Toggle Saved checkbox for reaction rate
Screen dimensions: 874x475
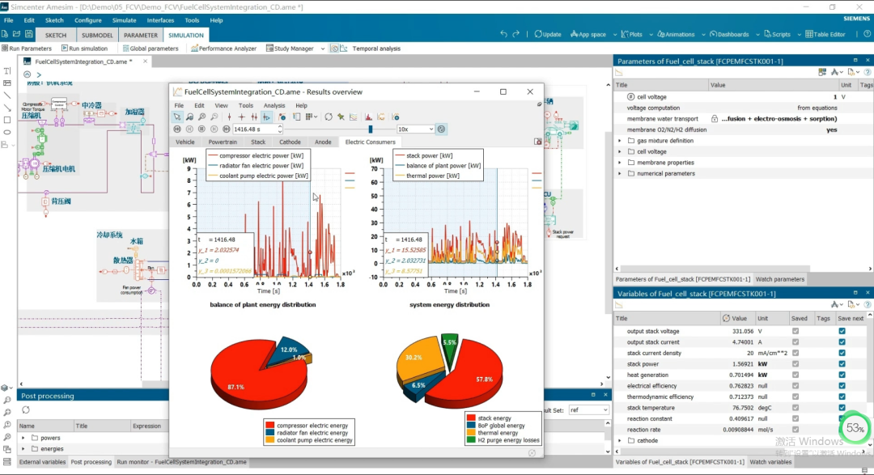[x=796, y=430]
